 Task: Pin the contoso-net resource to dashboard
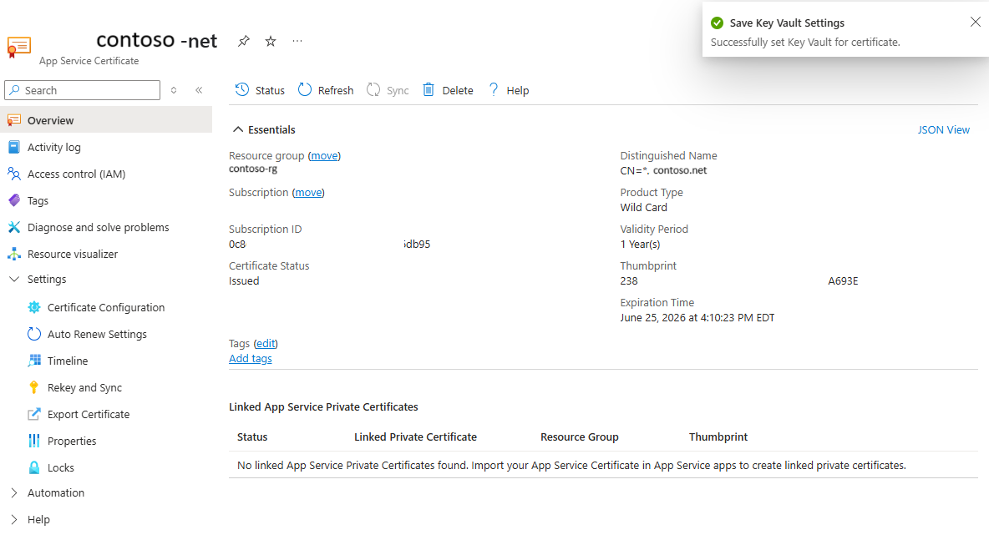click(243, 41)
